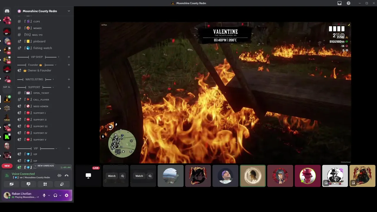Open user settings gear icon
377x212 pixels.
(x=67, y=195)
